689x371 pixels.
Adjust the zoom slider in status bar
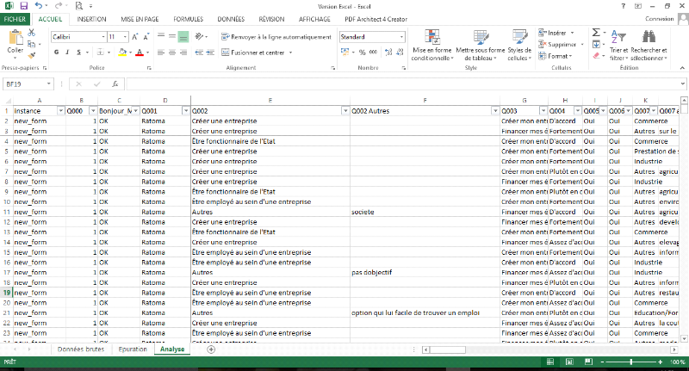click(632, 363)
